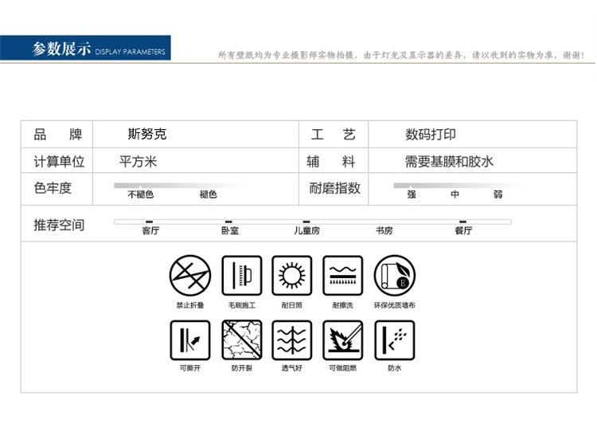
Task: Click the 可做阻燃 flame-retardant icon
Action: point(342,340)
